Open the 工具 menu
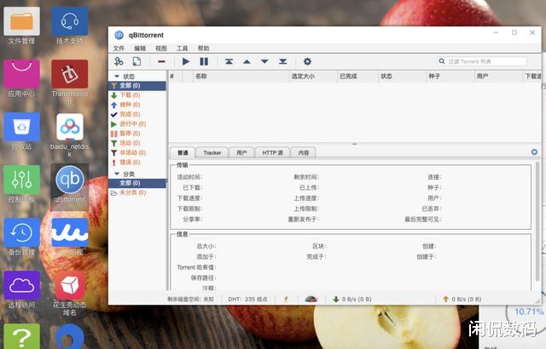Screen dimensions: 546x349 coord(182,49)
